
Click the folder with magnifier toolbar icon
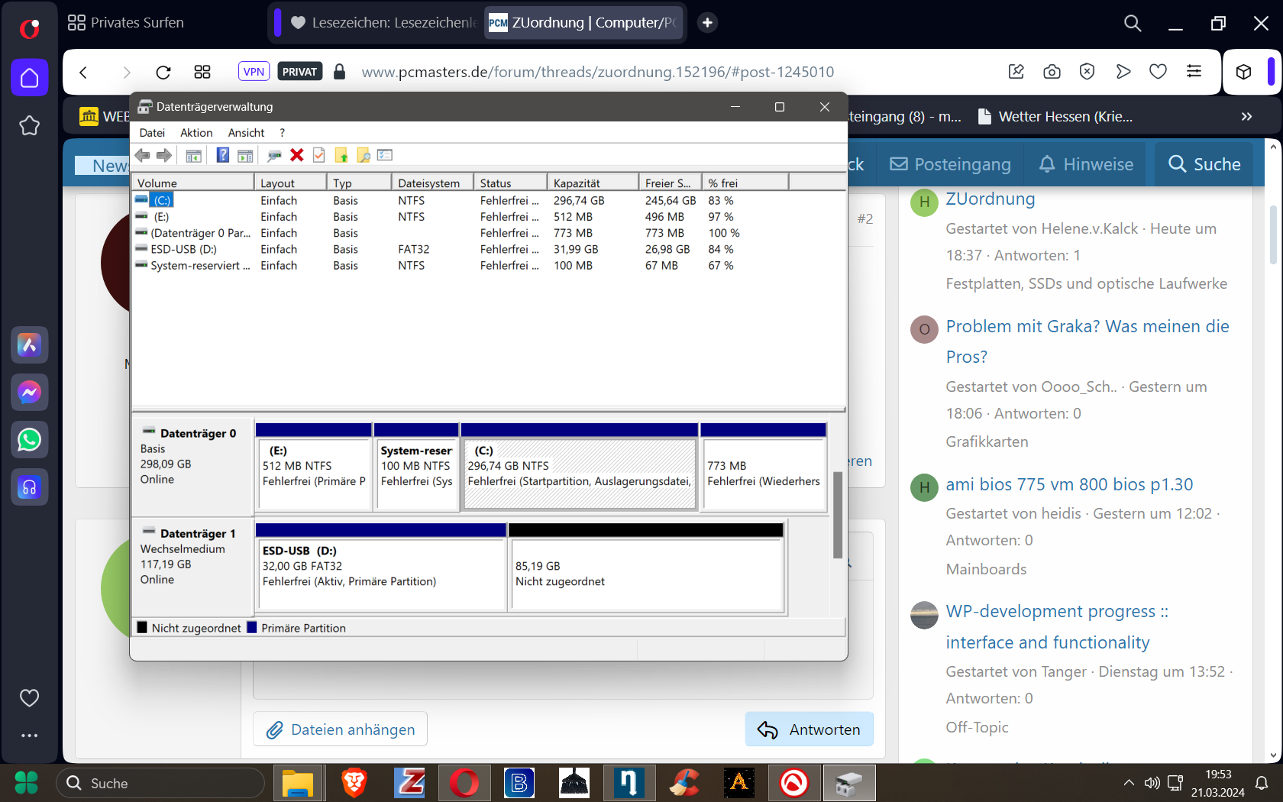pos(364,155)
